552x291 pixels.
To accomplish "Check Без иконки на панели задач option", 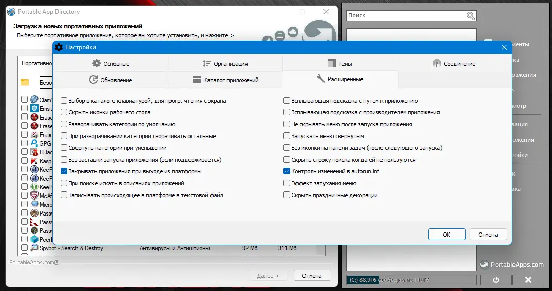I will pyautogui.click(x=287, y=148).
